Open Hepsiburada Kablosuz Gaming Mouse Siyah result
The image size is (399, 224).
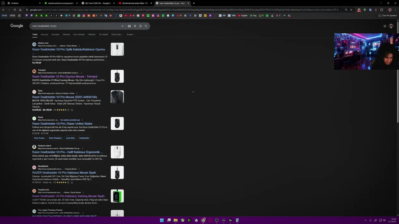(68, 196)
